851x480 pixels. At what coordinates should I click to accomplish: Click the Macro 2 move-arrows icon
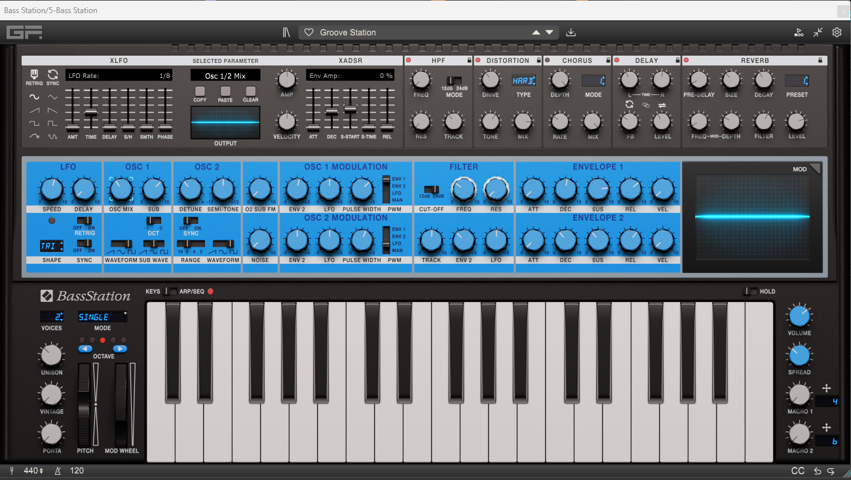coord(826,428)
